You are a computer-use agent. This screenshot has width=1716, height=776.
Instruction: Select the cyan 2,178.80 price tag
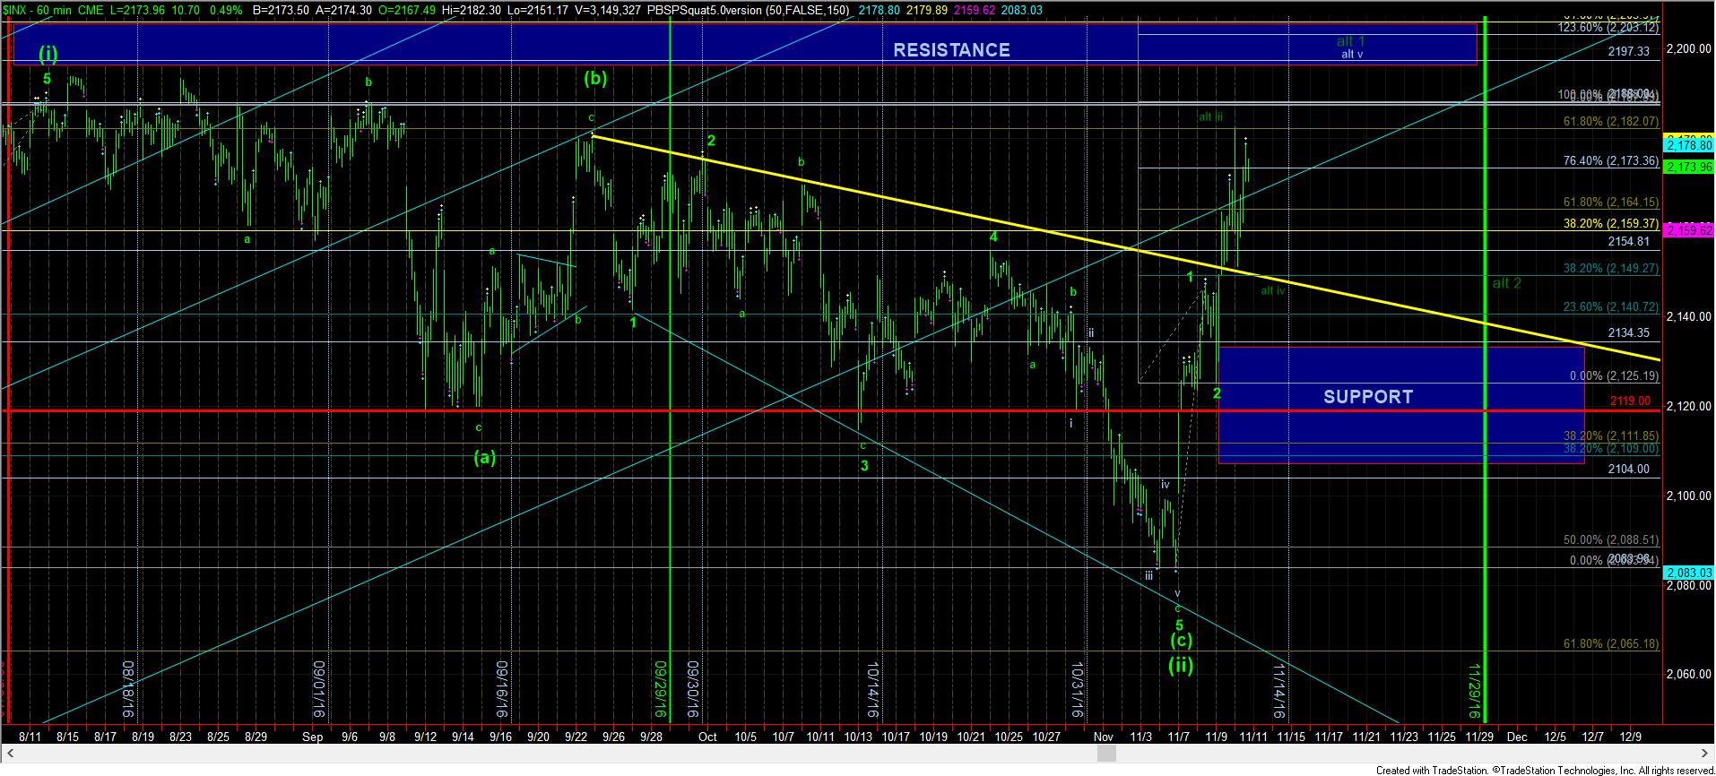tap(1688, 144)
